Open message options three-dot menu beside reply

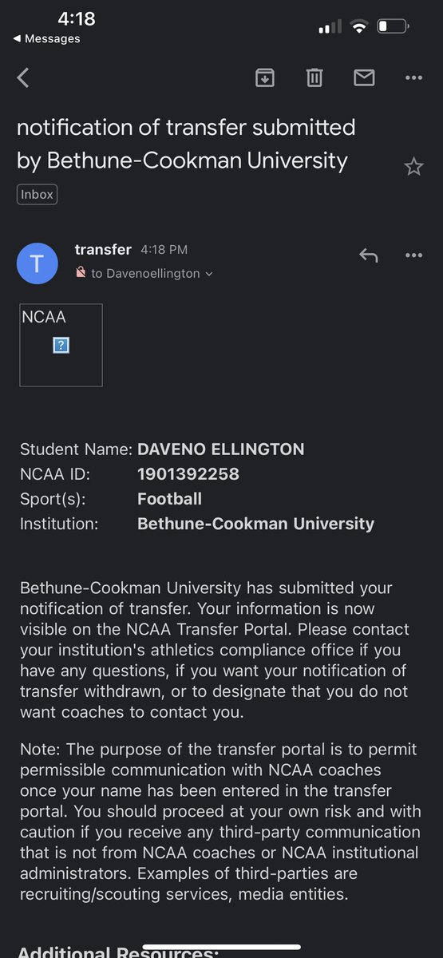click(413, 255)
